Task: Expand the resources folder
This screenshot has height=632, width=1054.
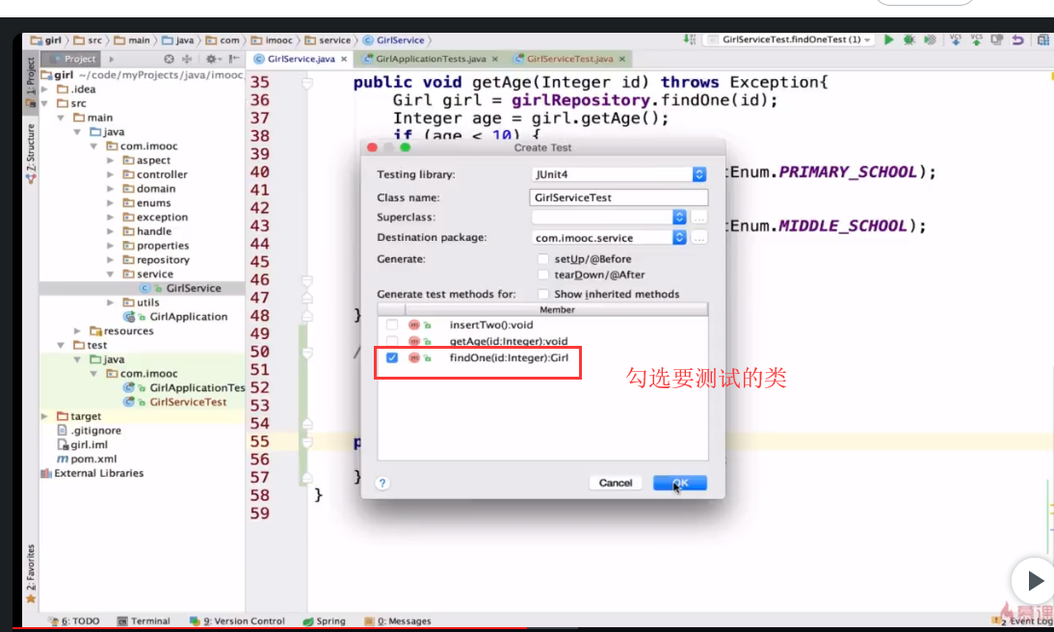Action: (77, 330)
